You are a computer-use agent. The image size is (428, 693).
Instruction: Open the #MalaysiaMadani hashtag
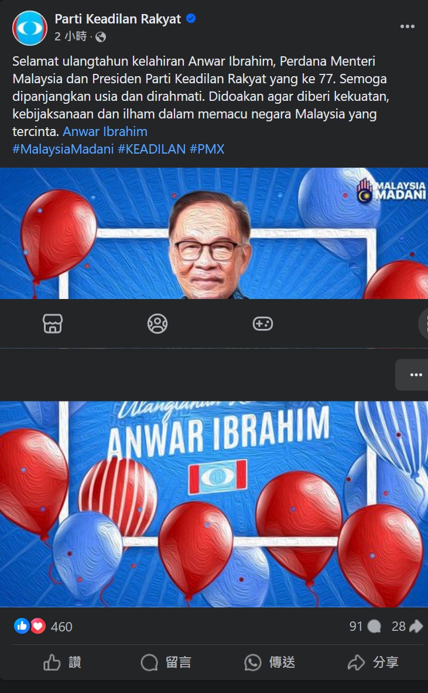63,150
